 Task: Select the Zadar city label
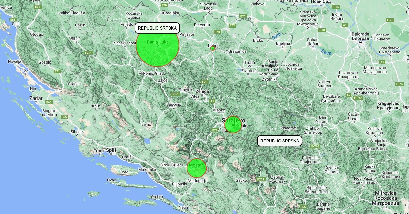pyautogui.click(x=36, y=98)
